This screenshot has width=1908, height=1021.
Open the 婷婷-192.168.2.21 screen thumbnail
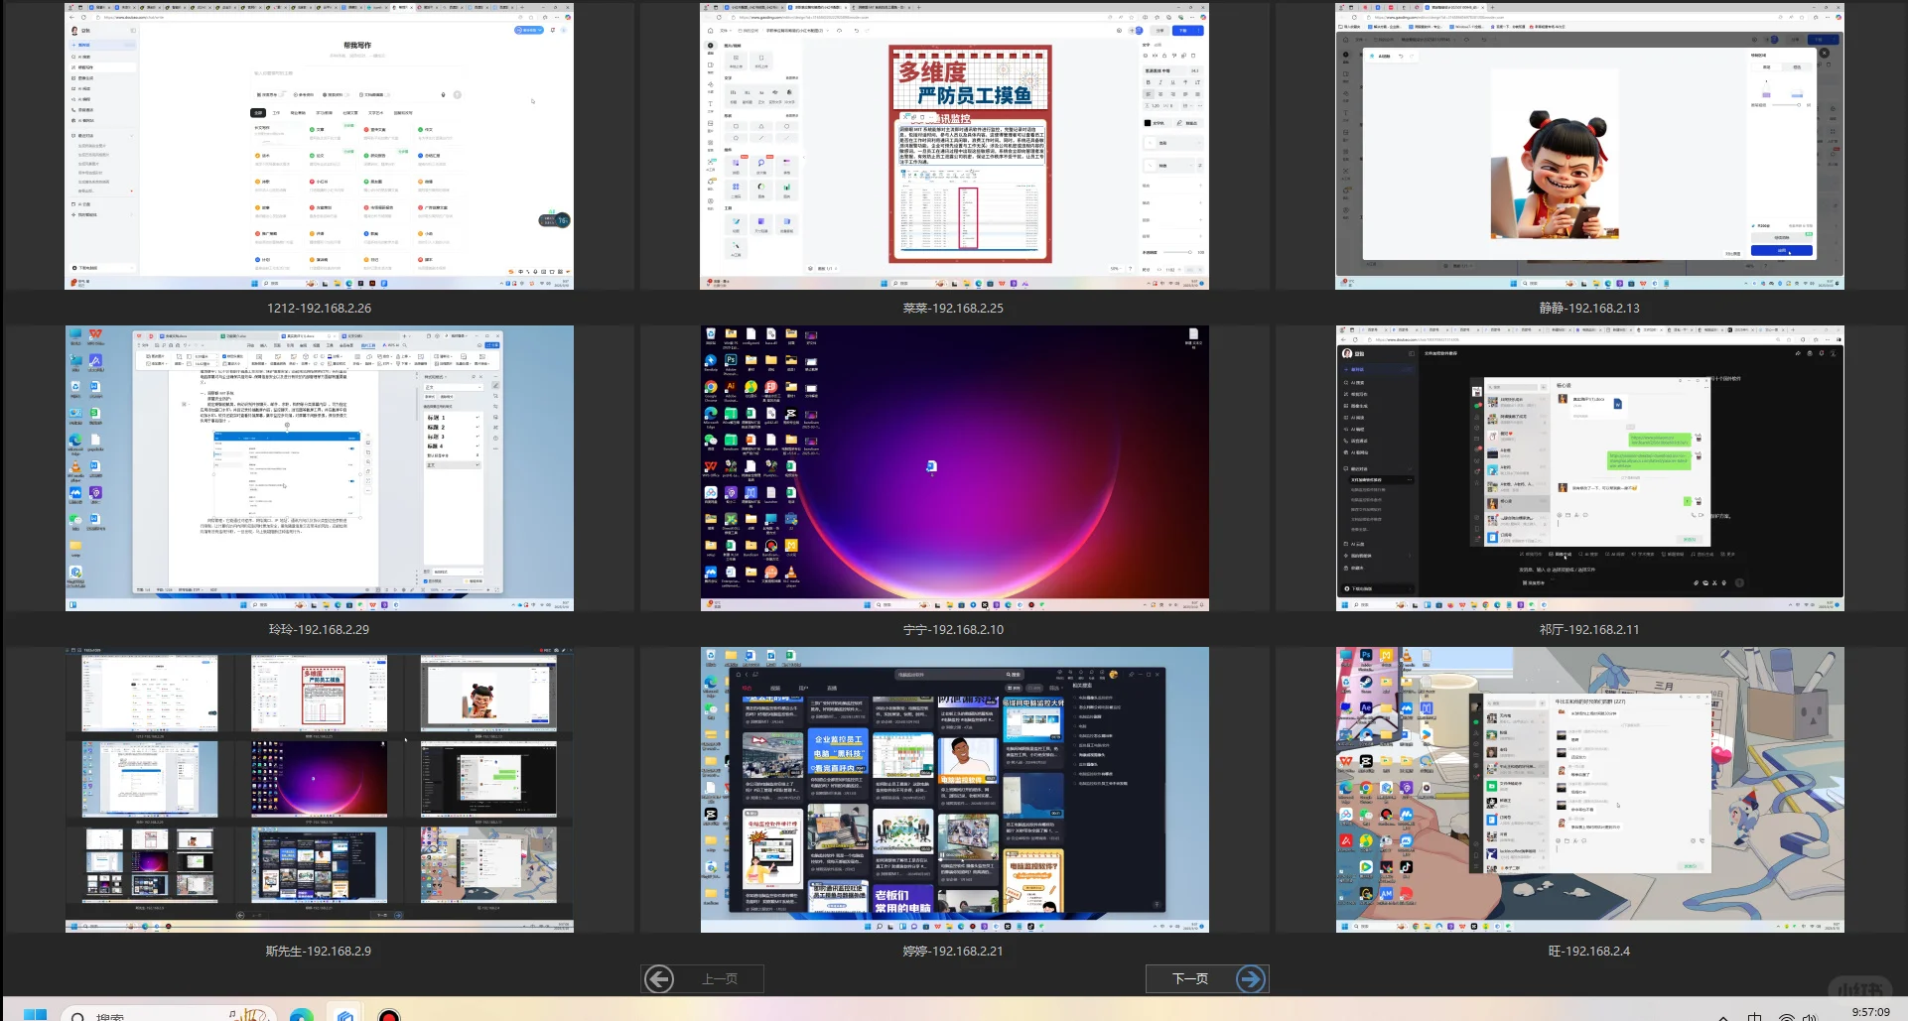954,790
